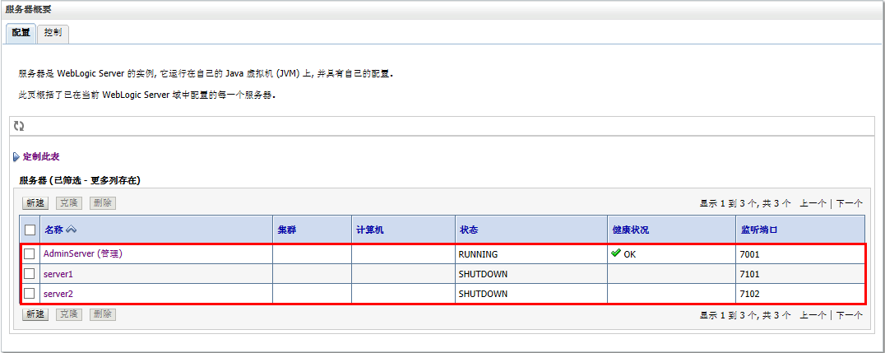This screenshot has height=353, width=885.
Task: Switch to the 配置 tab
Action: 21,33
